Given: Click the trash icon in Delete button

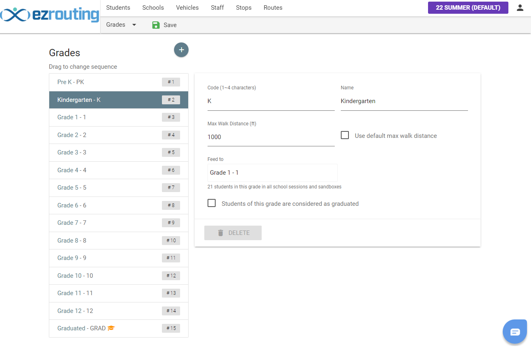Looking at the screenshot, I should click(220, 233).
